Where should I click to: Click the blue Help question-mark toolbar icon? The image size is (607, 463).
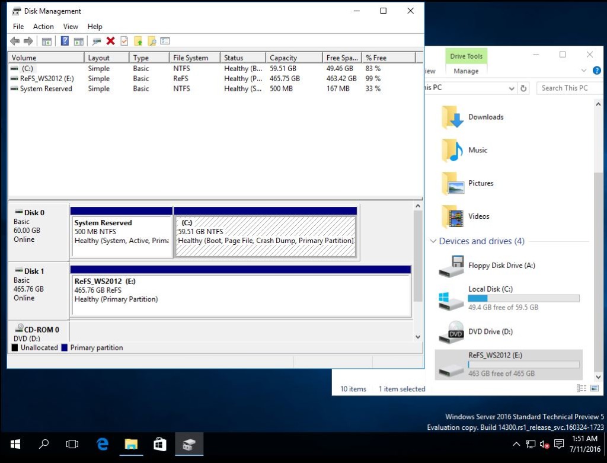[65, 41]
